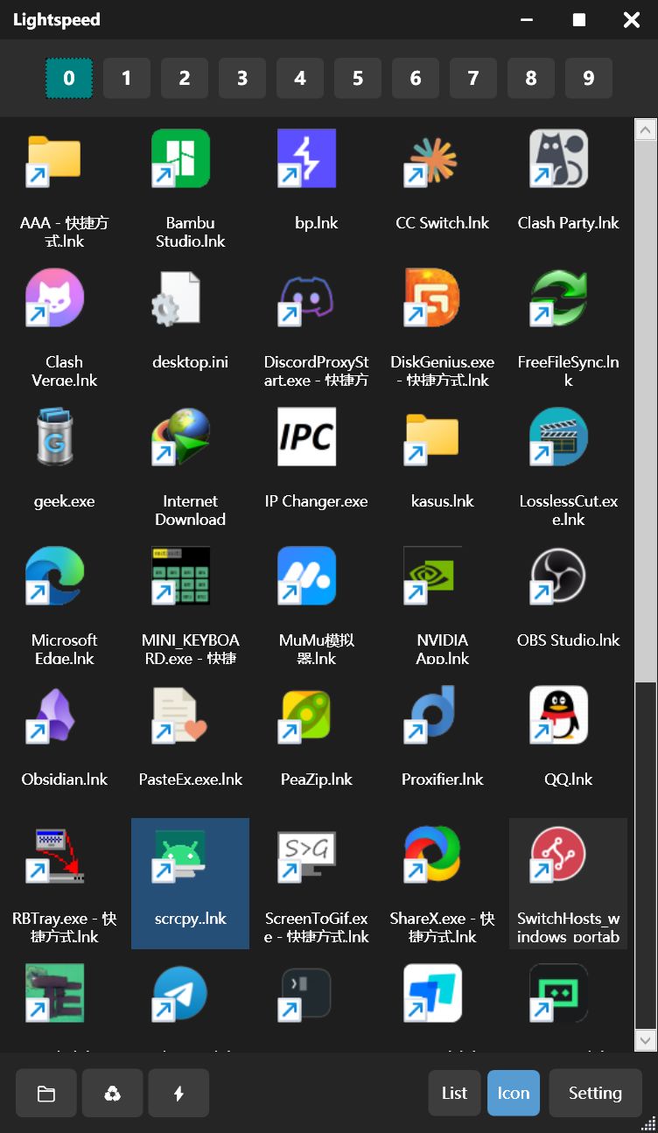Open OBS Studio shortcut
Viewport: 658px width, 1133px height.
point(558,577)
